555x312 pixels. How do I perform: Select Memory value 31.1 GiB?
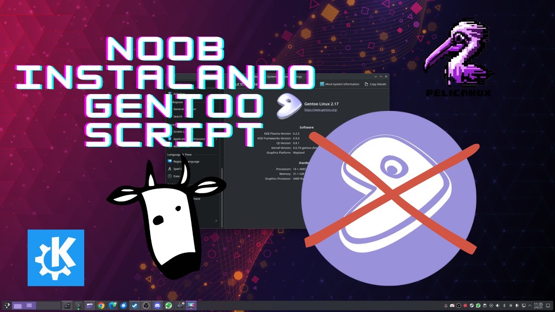(298, 173)
